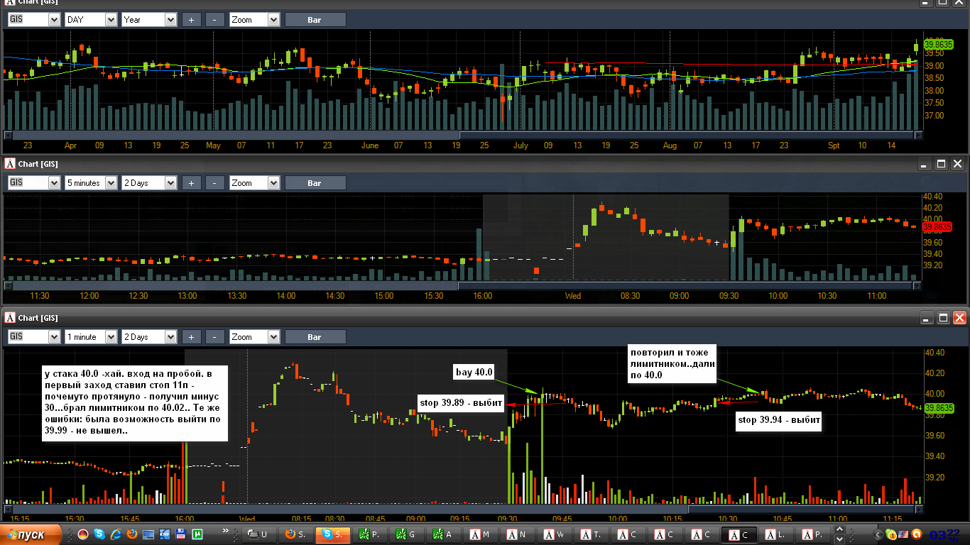Launch Internet Explorer from quick launch
970x545 pixels.
pos(116,534)
